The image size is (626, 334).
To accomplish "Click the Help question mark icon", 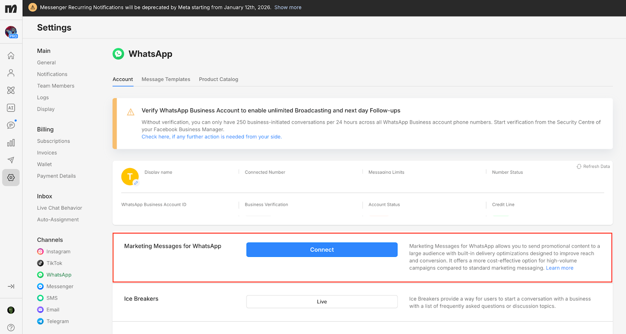I will [11, 327].
